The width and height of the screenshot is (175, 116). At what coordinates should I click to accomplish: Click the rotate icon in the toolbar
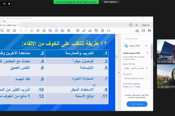pyautogui.click(x=108, y=30)
